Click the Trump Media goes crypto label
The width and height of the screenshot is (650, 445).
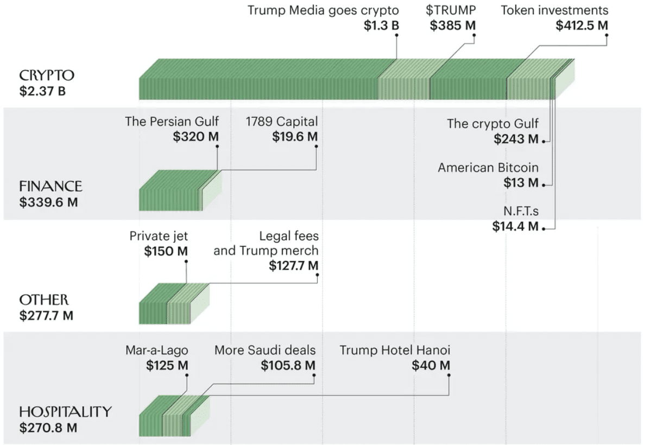pyautogui.click(x=323, y=10)
